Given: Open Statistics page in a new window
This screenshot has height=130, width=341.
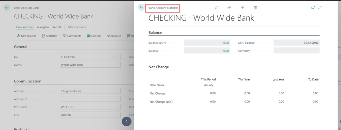Looking at the screenshot, I should click(x=313, y=8).
